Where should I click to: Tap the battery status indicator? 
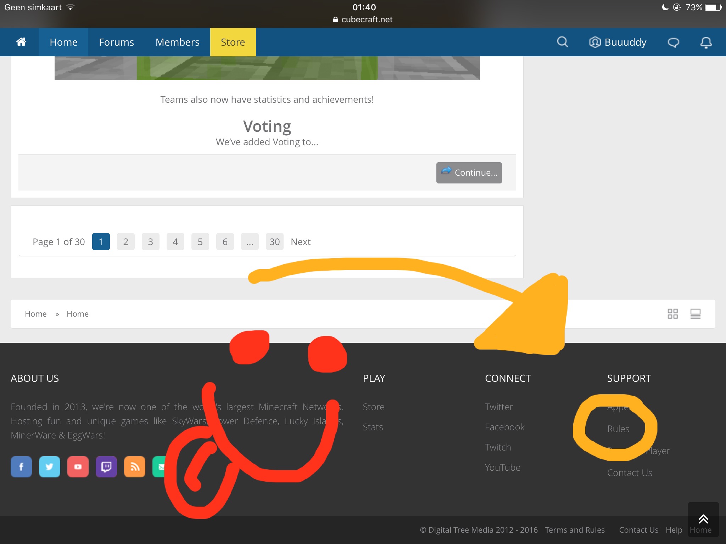click(713, 7)
